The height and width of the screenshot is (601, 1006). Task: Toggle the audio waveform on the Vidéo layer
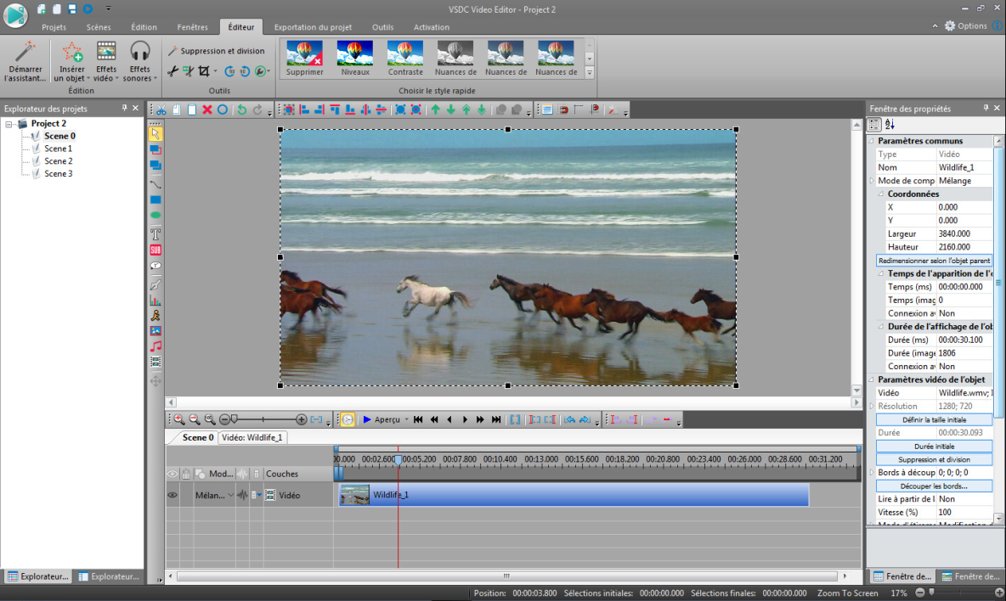click(241, 495)
